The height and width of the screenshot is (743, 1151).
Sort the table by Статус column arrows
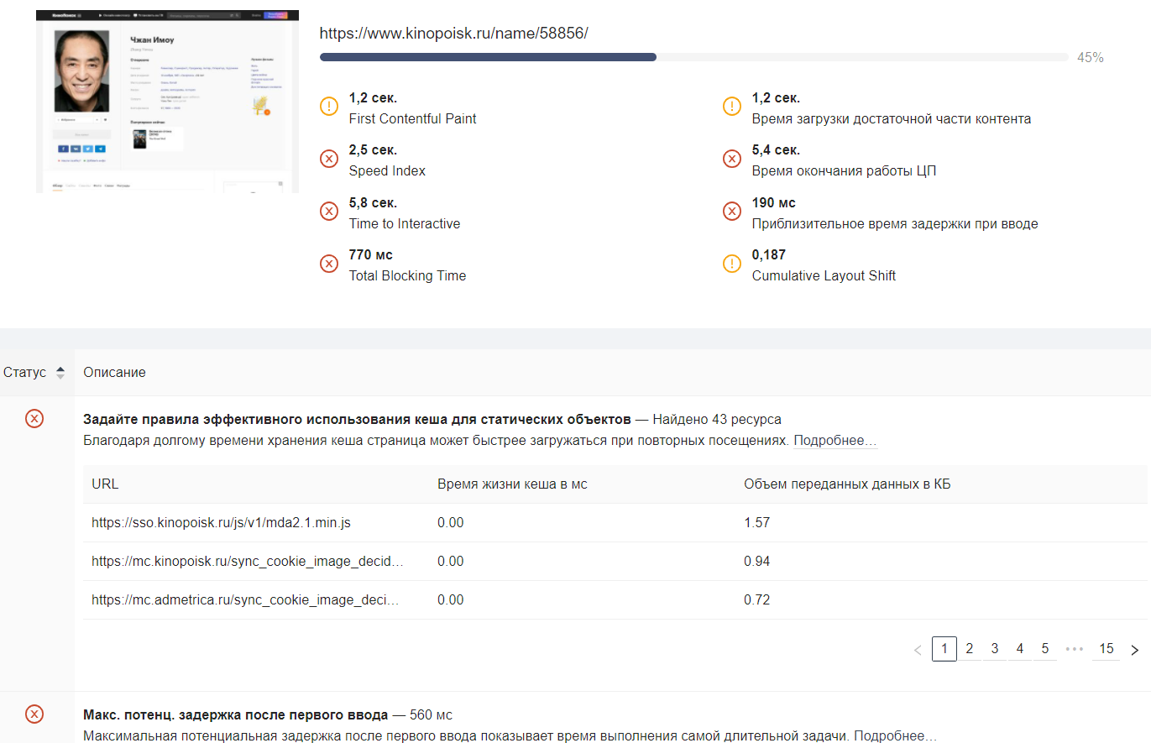60,373
